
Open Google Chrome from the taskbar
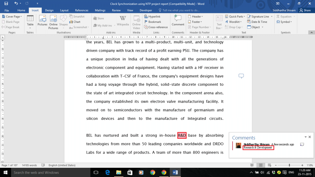[164, 172]
